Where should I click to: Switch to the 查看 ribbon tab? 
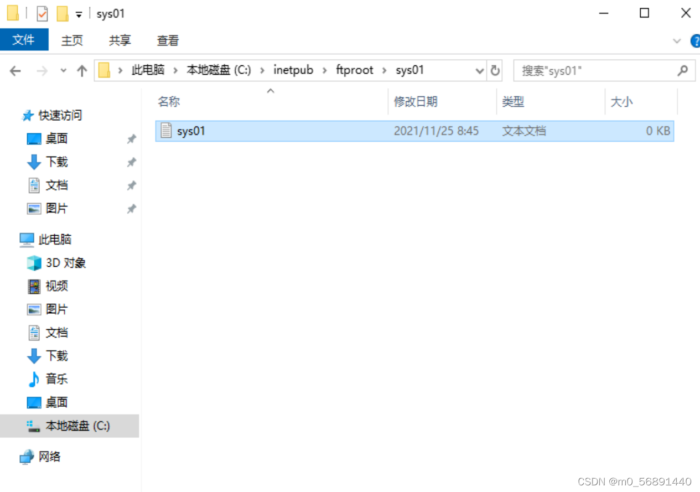168,40
